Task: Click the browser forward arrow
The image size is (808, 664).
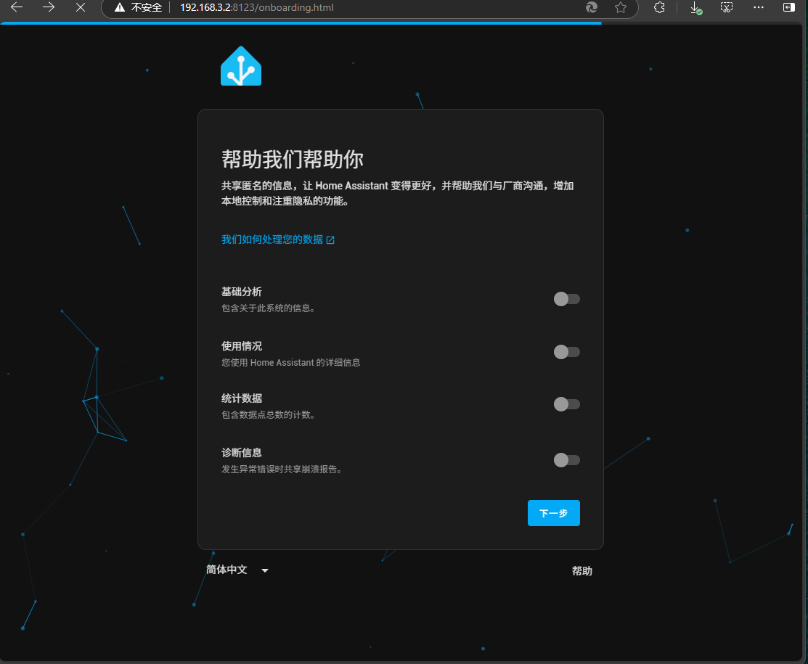Action: coord(49,7)
